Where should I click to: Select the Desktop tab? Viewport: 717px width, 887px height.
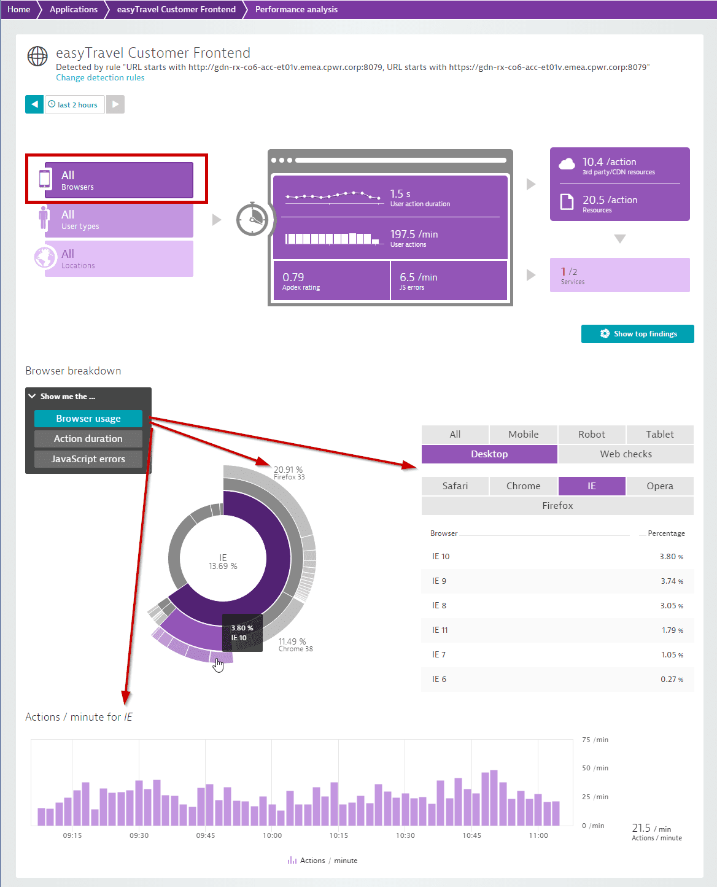click(489, 454)
